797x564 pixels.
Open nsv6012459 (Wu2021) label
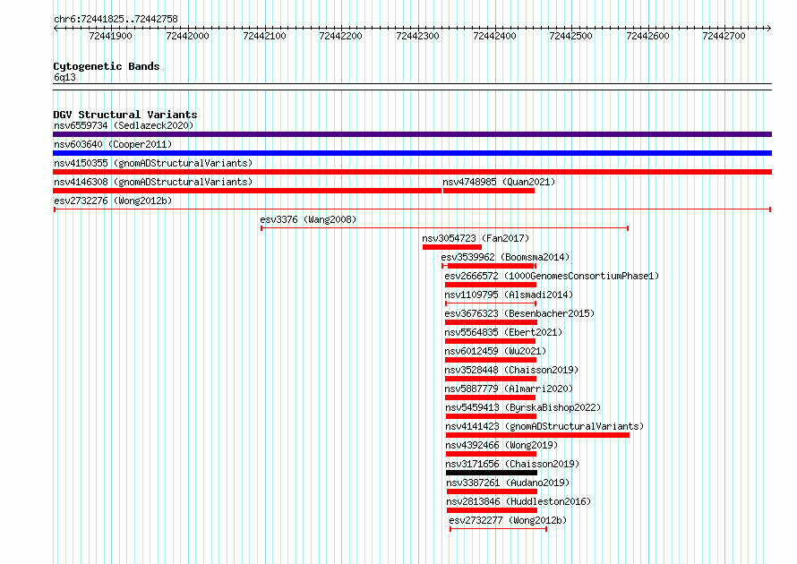click(x=495, y=351)
